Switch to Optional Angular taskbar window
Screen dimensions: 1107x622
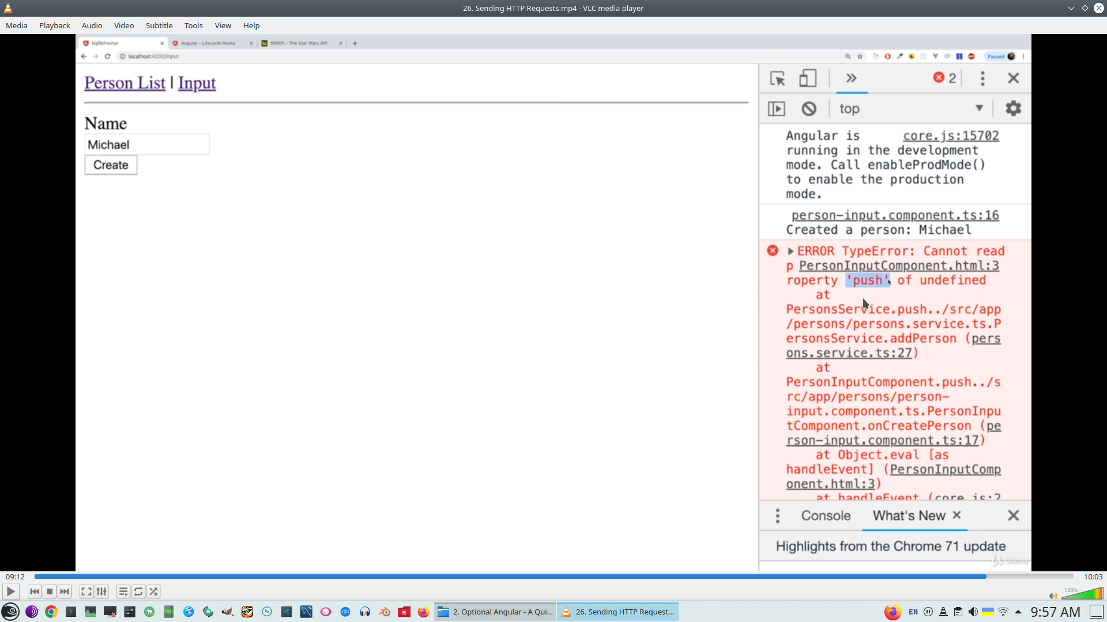[495, 612]
